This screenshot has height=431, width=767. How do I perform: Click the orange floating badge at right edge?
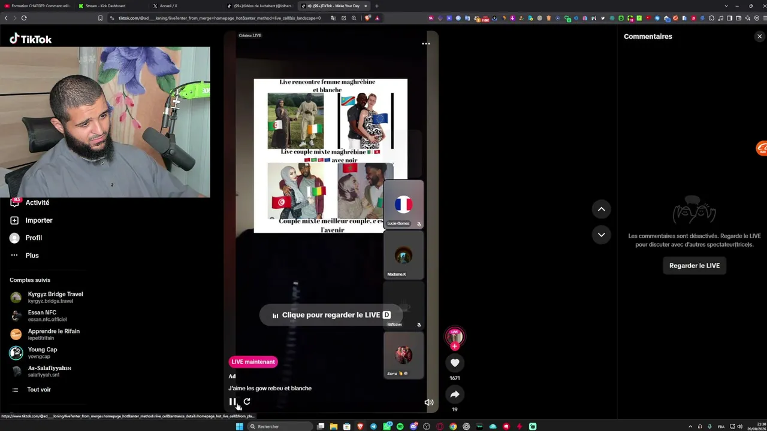pyautogui.click(x=762, y=148)
